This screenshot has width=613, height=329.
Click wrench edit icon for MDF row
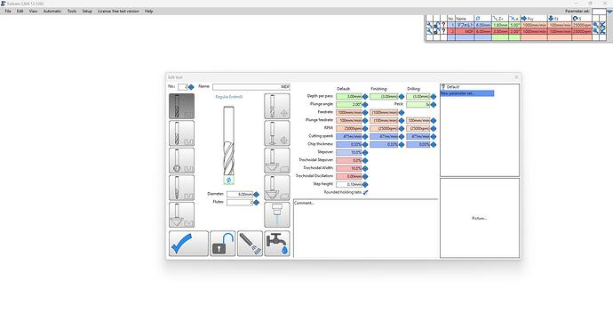pos(429,31)
